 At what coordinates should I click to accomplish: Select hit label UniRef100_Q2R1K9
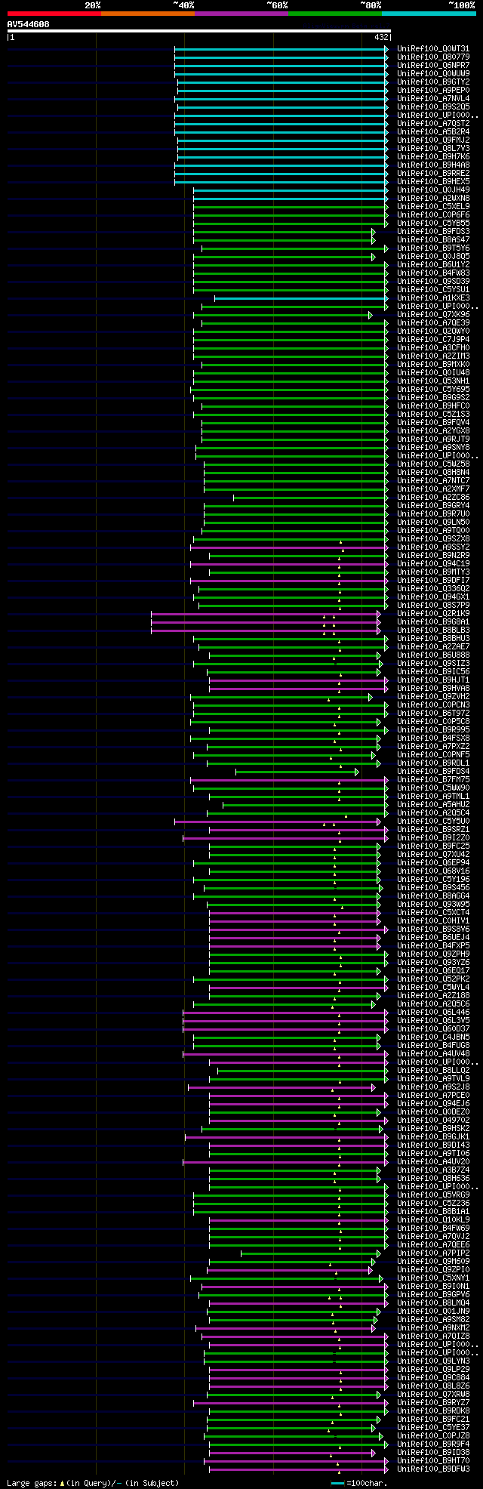(433, 614)
